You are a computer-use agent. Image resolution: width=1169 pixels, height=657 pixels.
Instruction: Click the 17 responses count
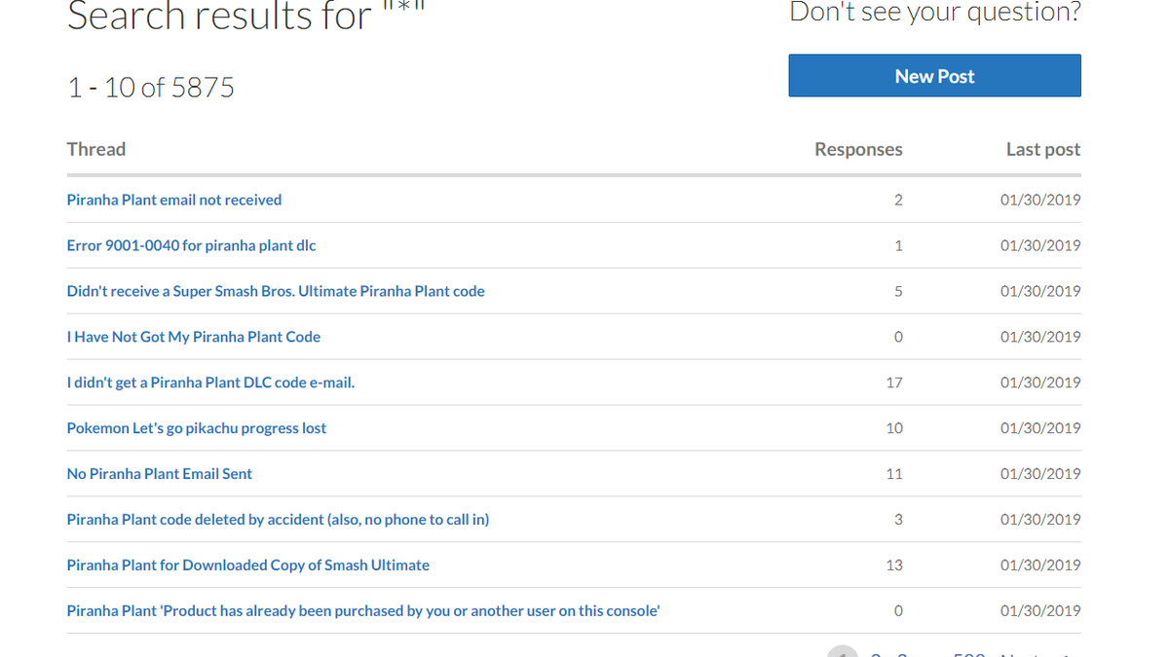pyautogui.click(x=894, y=383)
